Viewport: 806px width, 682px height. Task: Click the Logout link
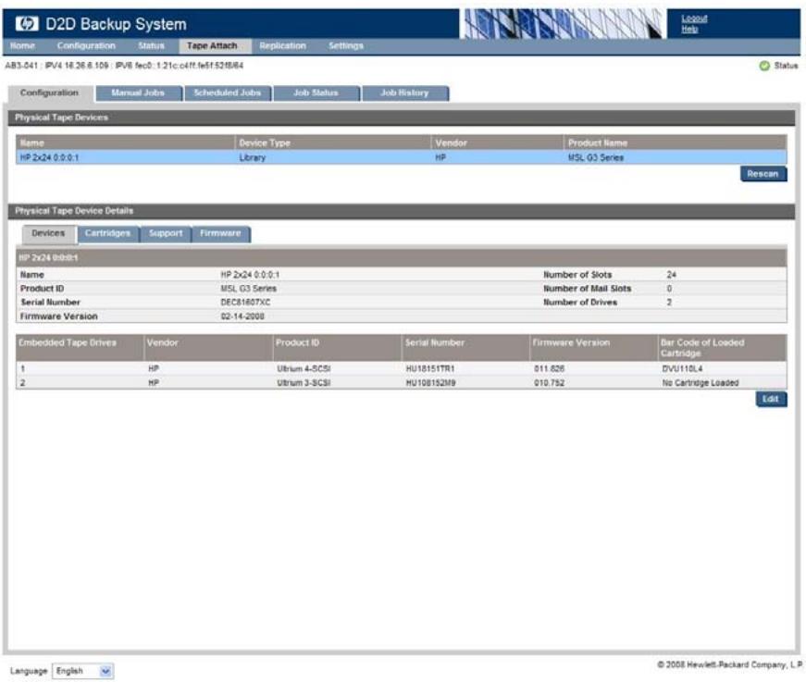pos(694,19)
